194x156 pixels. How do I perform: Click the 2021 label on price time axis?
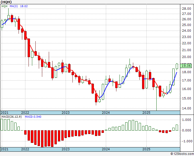pyautogui.click(x=5, y=113)
